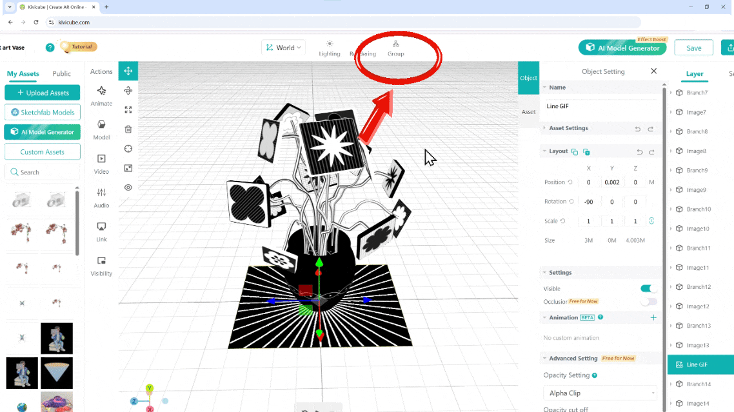
Task: Open the Group tool in top bar
Action: 395,48
